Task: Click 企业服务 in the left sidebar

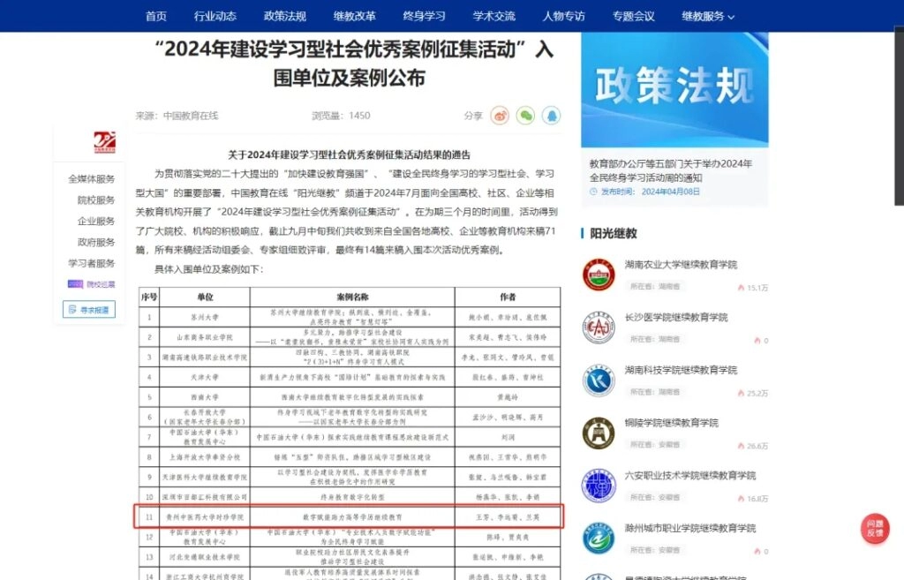Action: click(x=95, y=221)
